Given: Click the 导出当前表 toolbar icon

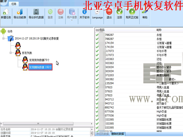Looking at the screenshot, I should pyautogui.click(x=20, y=12).
